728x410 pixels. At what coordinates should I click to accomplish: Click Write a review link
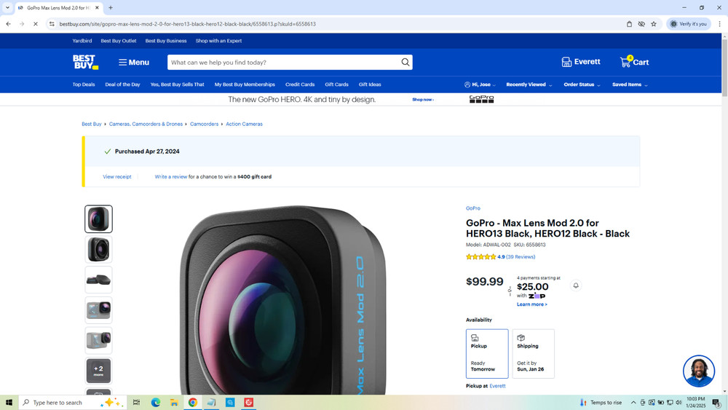tap(171, 177)
